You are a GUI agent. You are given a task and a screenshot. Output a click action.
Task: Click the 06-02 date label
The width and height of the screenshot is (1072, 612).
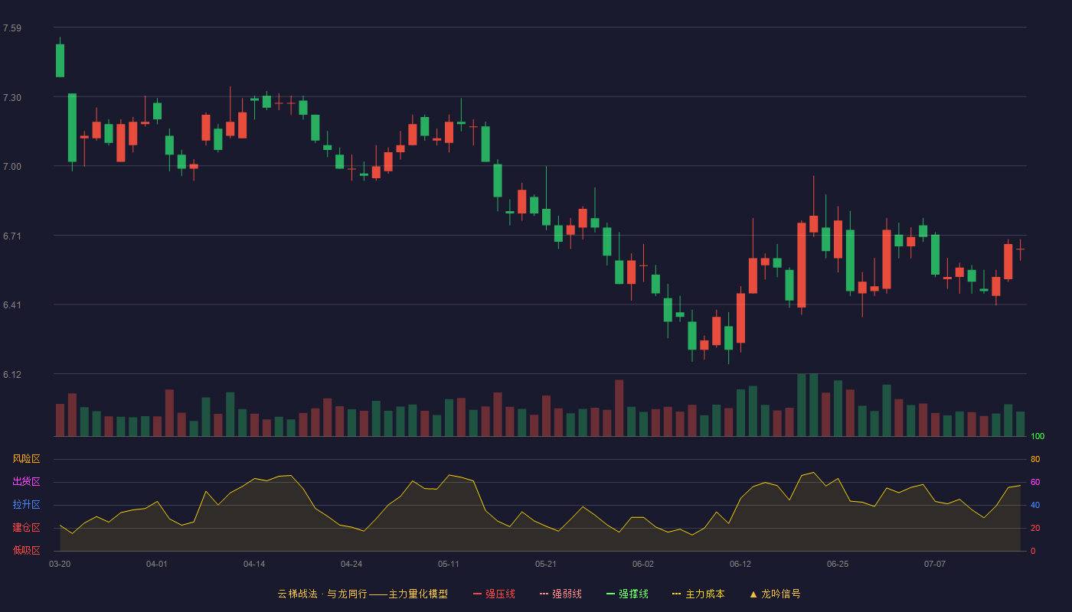coord(643,564)
